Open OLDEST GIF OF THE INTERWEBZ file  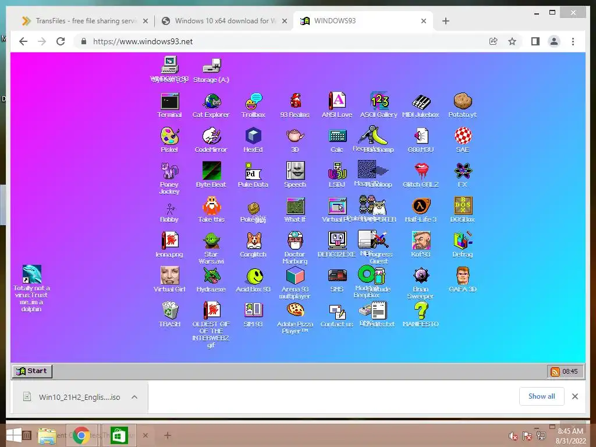click(211, 325)
